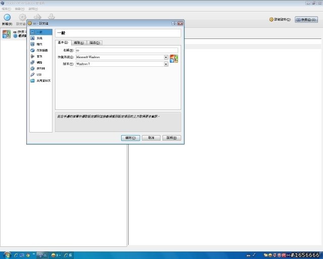Open the Display category in settings sidebar
The height and width of the screenshot is (259, 323).
[41, 44]
